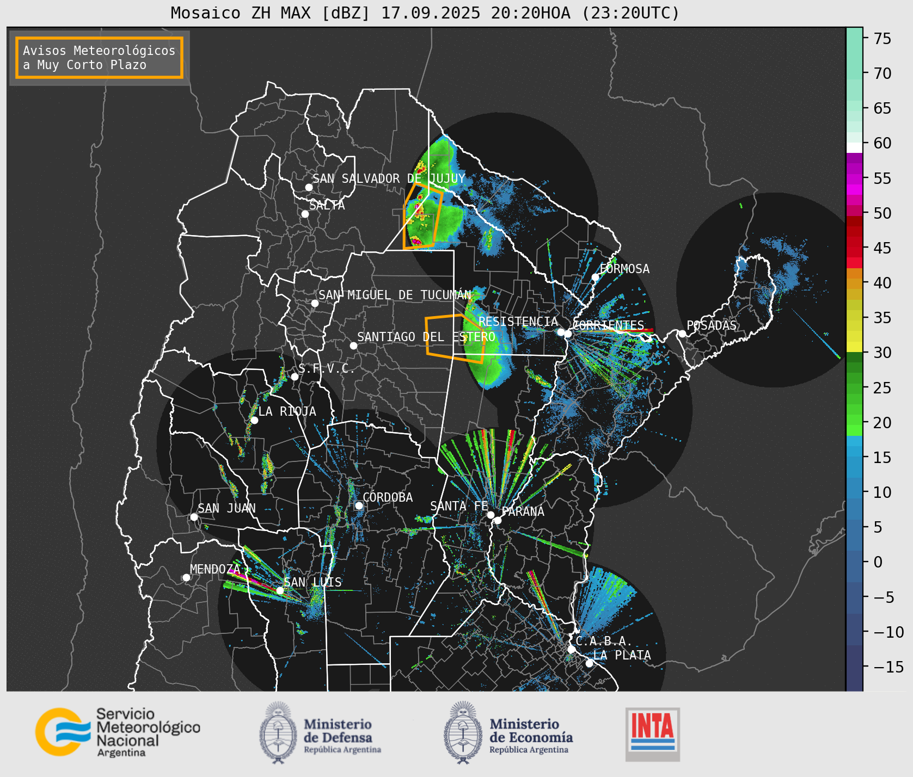Select the San Juan city marker dot
This screenshot has height=777, width=913.
194,517
